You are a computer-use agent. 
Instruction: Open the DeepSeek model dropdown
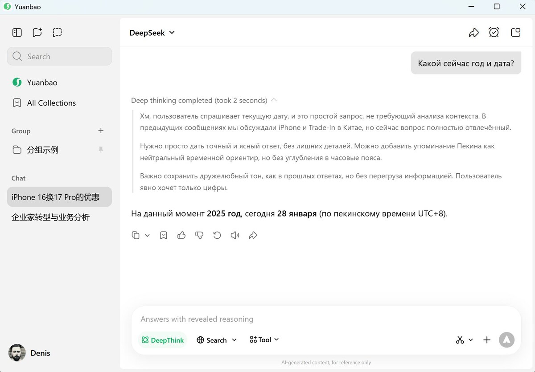(x=152, y=33)
